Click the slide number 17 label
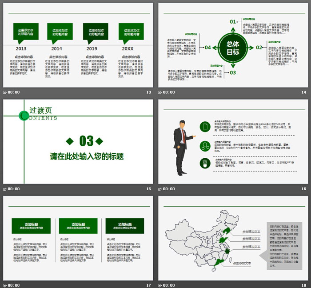This screenshot has height=288, width=311. point(149,285)
